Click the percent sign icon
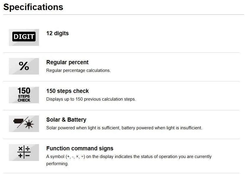 pyautogui.click(x=24, y=66)
